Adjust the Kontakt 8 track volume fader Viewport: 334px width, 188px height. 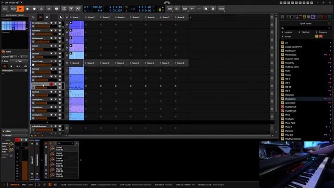pyautogui.click(x=46, y=34)
